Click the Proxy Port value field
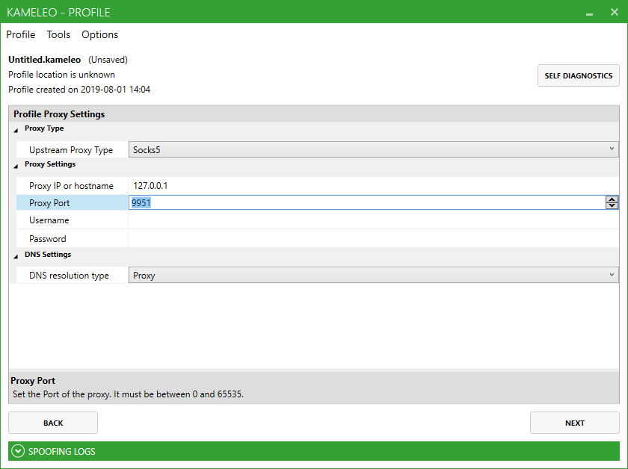Screen dimensions: 628x469 [367, 203]
